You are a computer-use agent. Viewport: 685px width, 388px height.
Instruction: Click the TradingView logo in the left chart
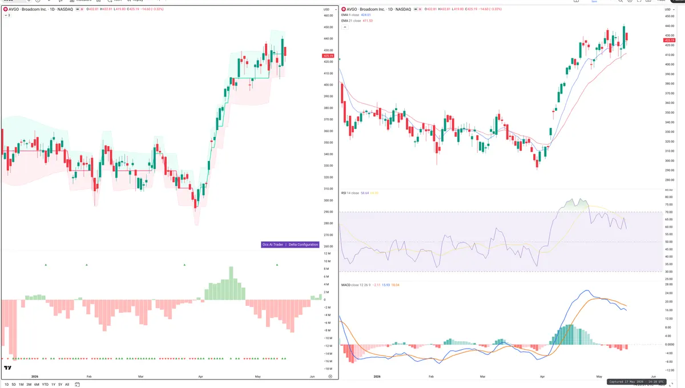point(7,368)
